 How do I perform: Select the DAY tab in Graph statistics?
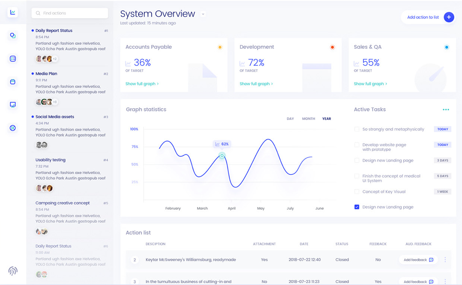[x=290, y=119]
